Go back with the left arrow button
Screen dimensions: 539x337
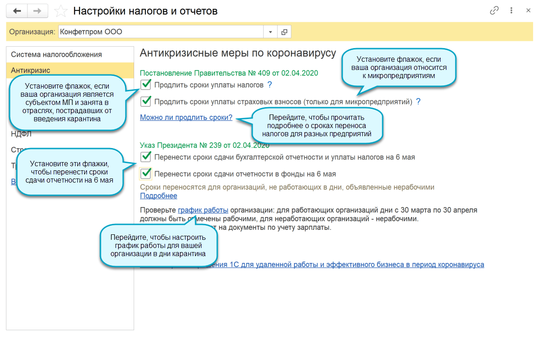click(16, 11)
